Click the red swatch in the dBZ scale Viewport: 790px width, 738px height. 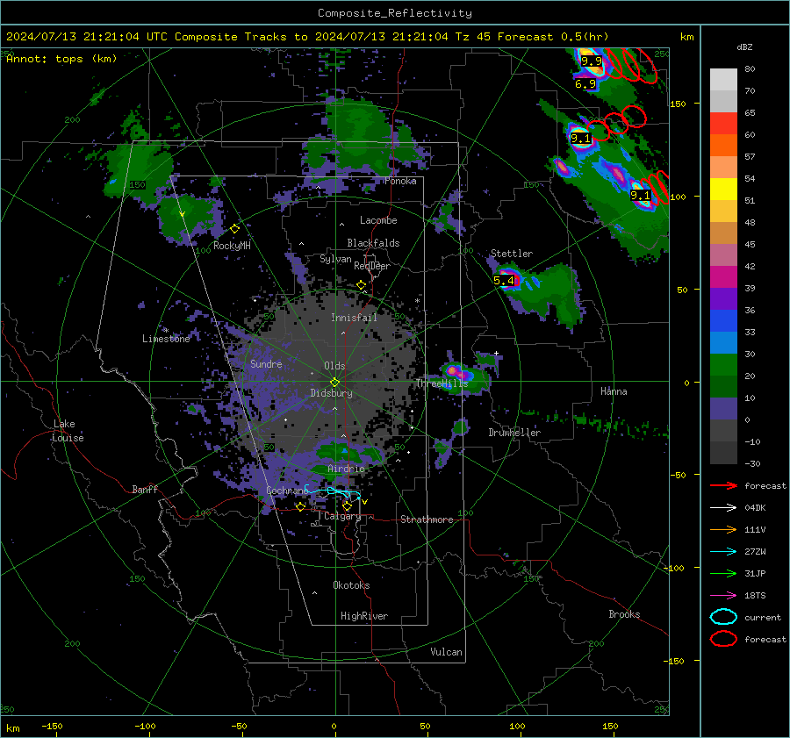pyautogui.click(x=723, y=124)
